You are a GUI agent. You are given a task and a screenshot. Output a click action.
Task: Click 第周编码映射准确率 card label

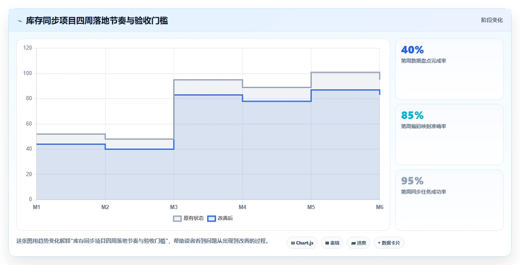coord(424,126)
